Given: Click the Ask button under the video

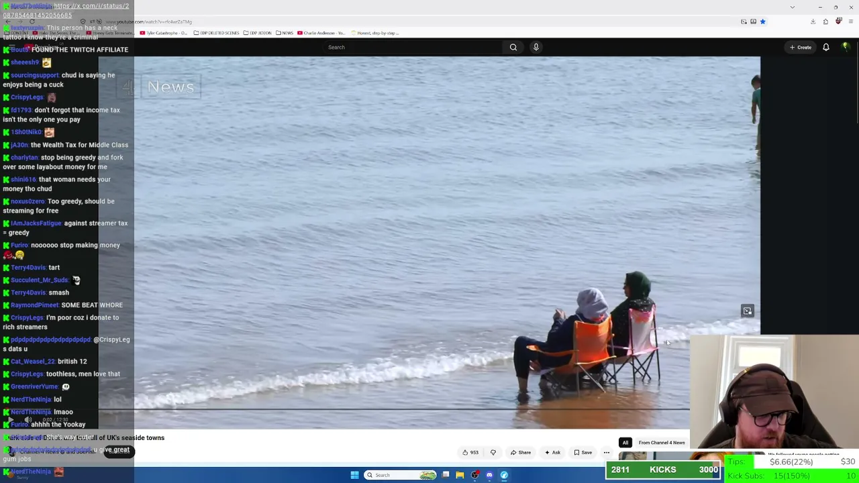Looking at the screenshot, I should click(552, 452).
